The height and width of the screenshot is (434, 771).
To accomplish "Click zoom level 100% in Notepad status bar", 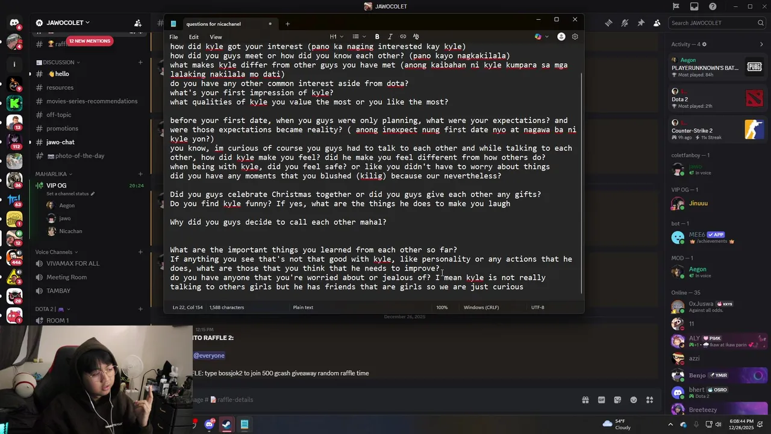I will (442, 307).
